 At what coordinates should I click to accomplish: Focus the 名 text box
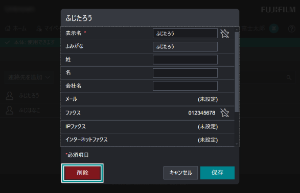[185, 73]
